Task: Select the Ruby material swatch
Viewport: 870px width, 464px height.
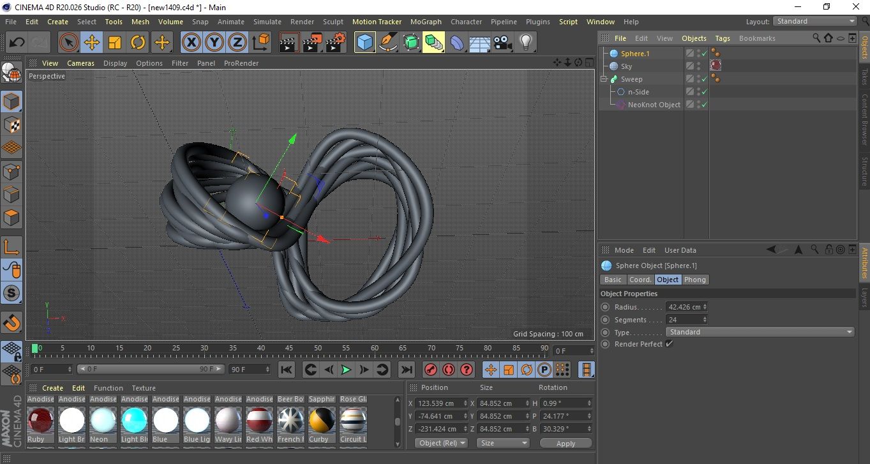Action: [40, 420]
